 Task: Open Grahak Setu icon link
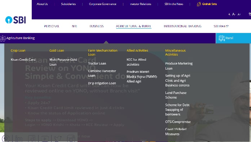199,4
